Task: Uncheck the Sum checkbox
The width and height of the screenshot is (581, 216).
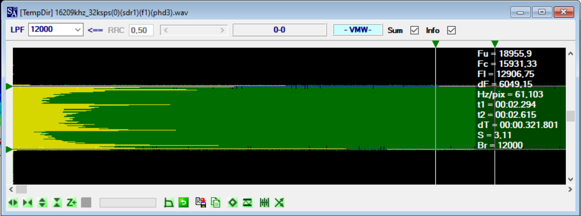Action: tap(414, 31)
